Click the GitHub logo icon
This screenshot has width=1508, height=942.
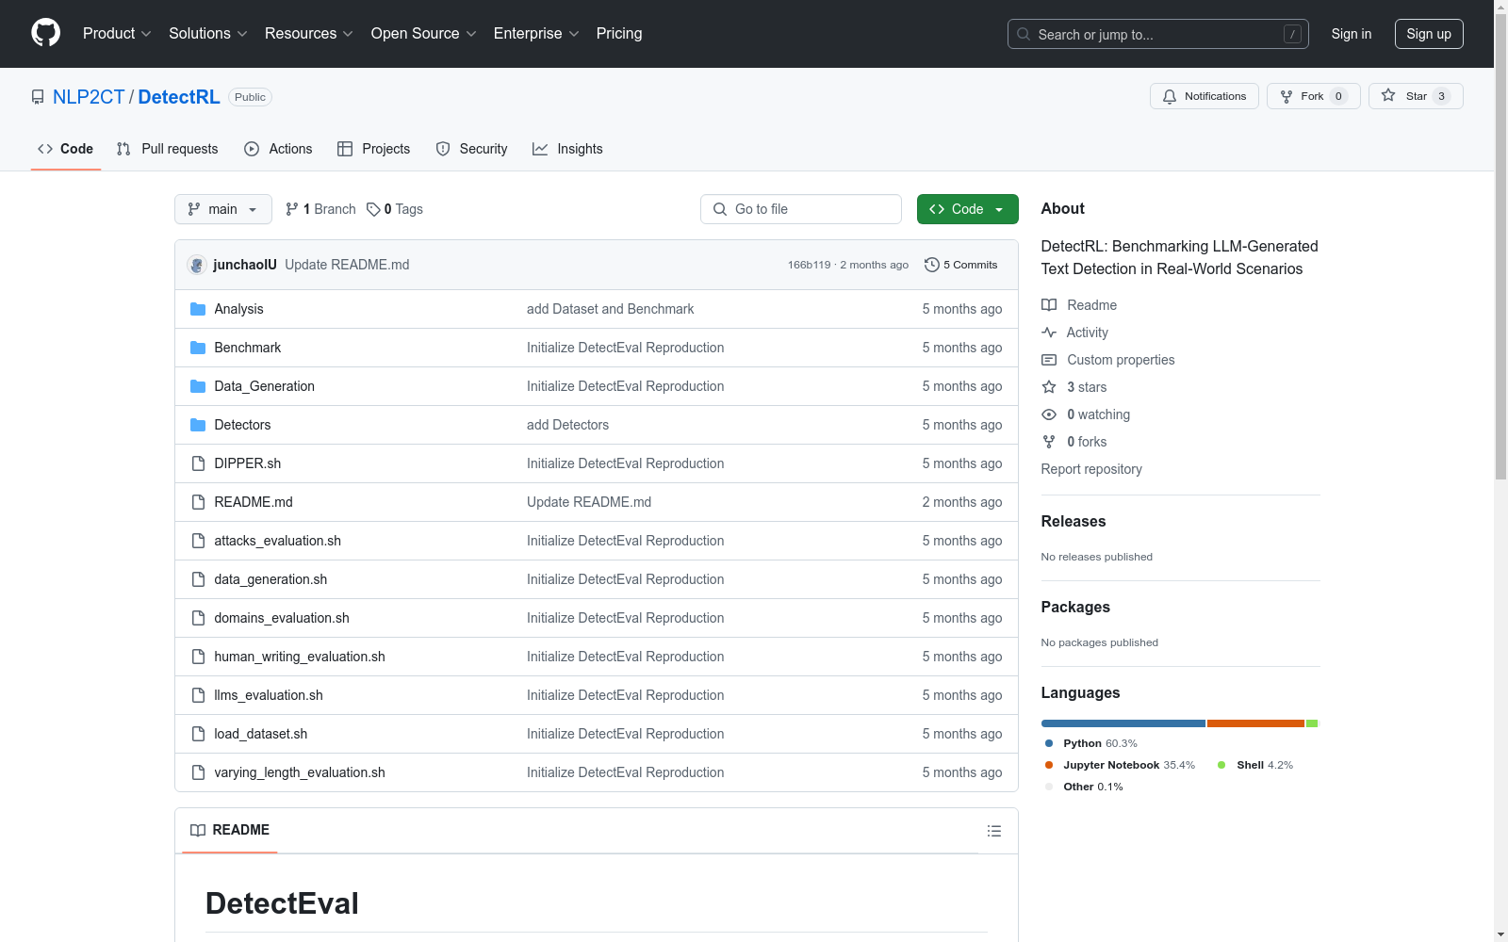pos(45,33)
